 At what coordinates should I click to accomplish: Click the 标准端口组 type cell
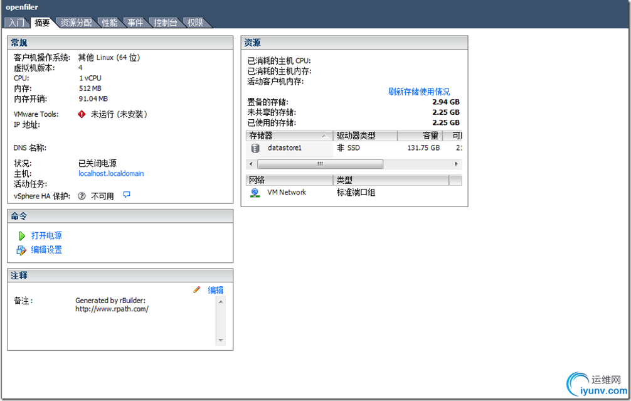356,193
